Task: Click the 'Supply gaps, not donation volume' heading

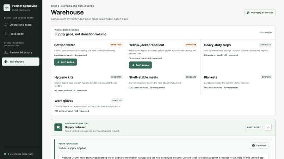Action: 80,34
